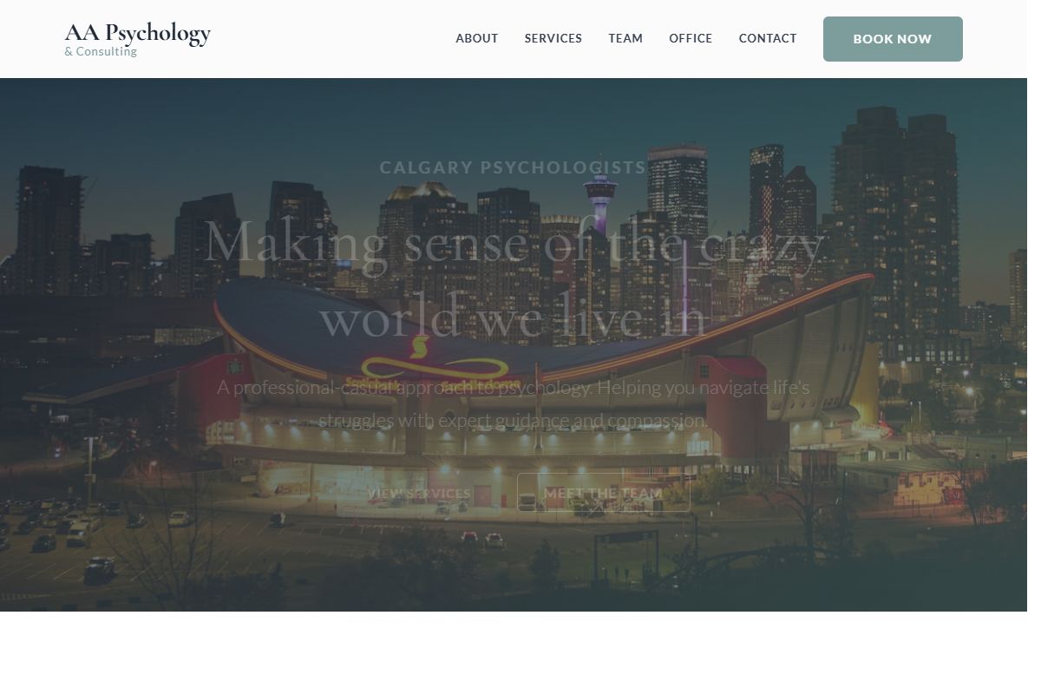Screen dimensions: 1041x694
Task: Navigate to the Contact page link
Action: 768,38
